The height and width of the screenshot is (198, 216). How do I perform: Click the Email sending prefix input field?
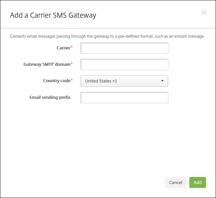[x=124, y=97]
